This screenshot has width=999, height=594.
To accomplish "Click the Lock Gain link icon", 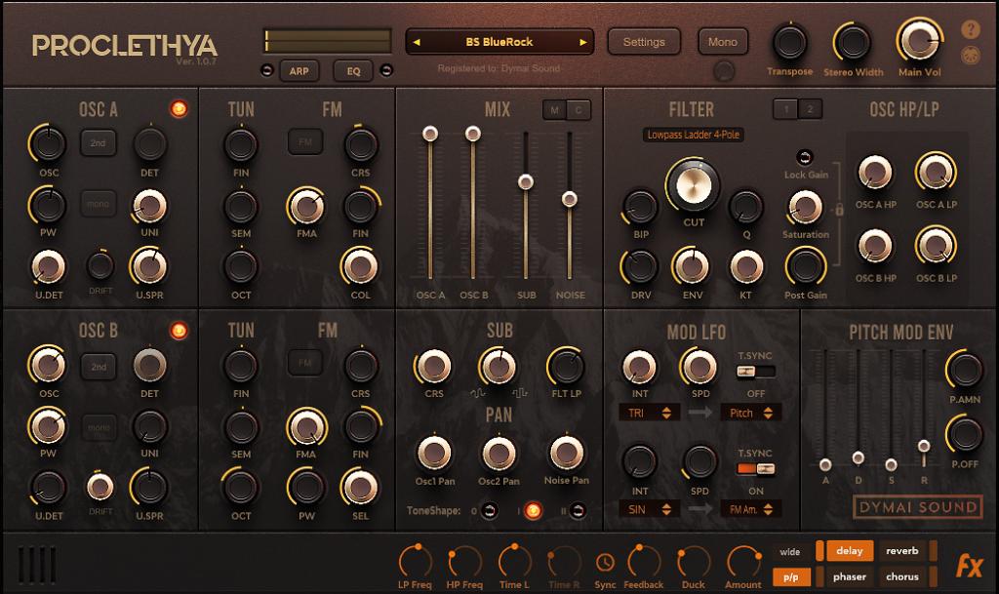I will [x=805, y=157].
